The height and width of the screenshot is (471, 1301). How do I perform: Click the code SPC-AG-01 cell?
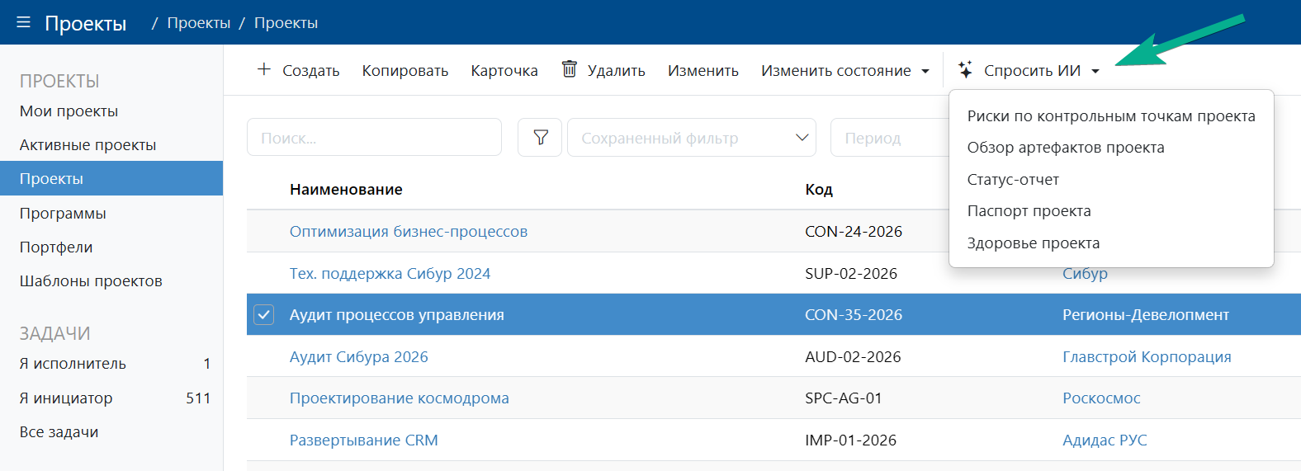844,398
